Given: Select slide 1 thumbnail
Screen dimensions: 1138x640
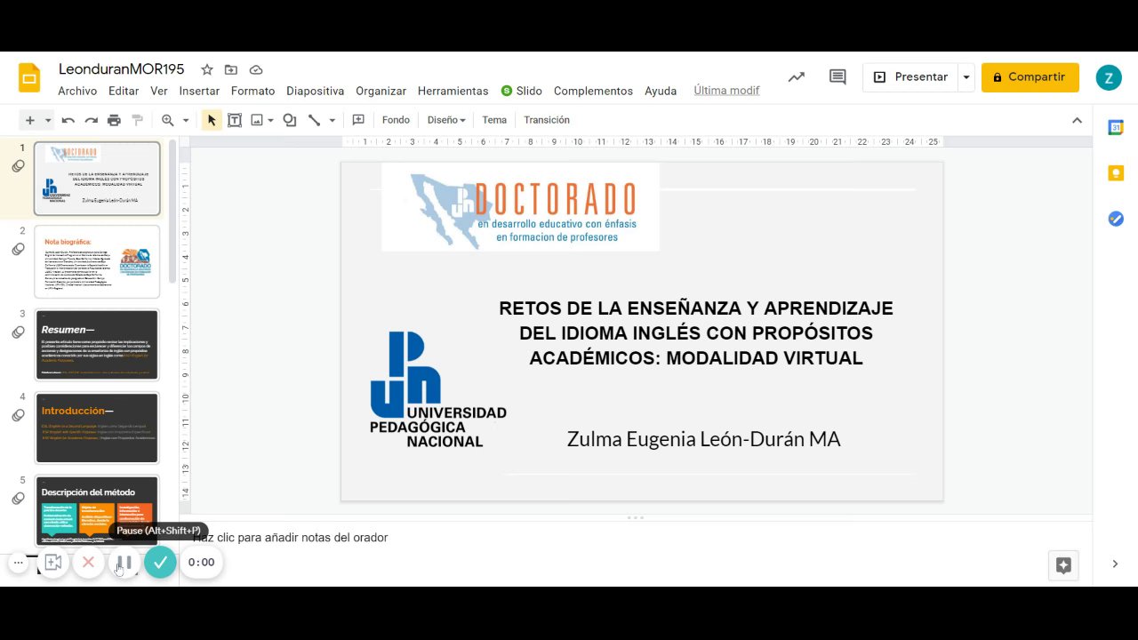Looking at the screenshot, I should (x=97, y=179).
